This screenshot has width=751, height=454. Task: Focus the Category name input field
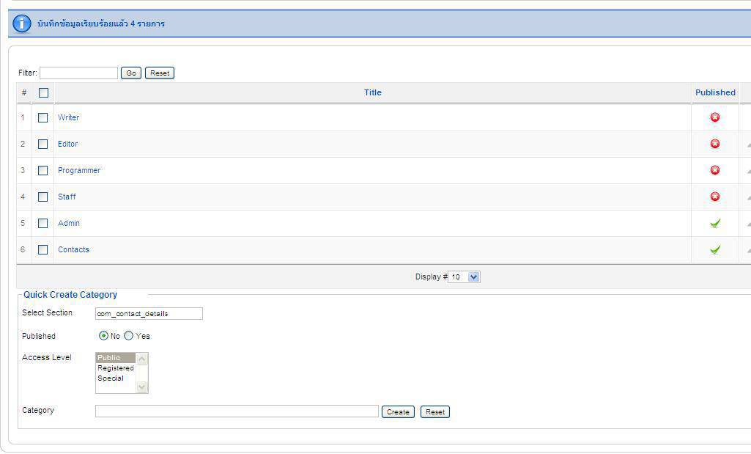click(237, 411)
